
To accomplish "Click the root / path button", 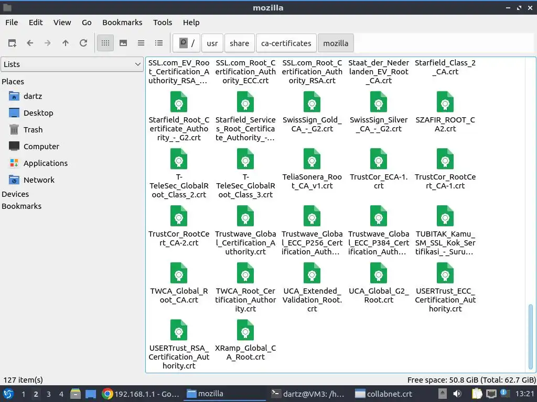I will click(x=187, y=43).
